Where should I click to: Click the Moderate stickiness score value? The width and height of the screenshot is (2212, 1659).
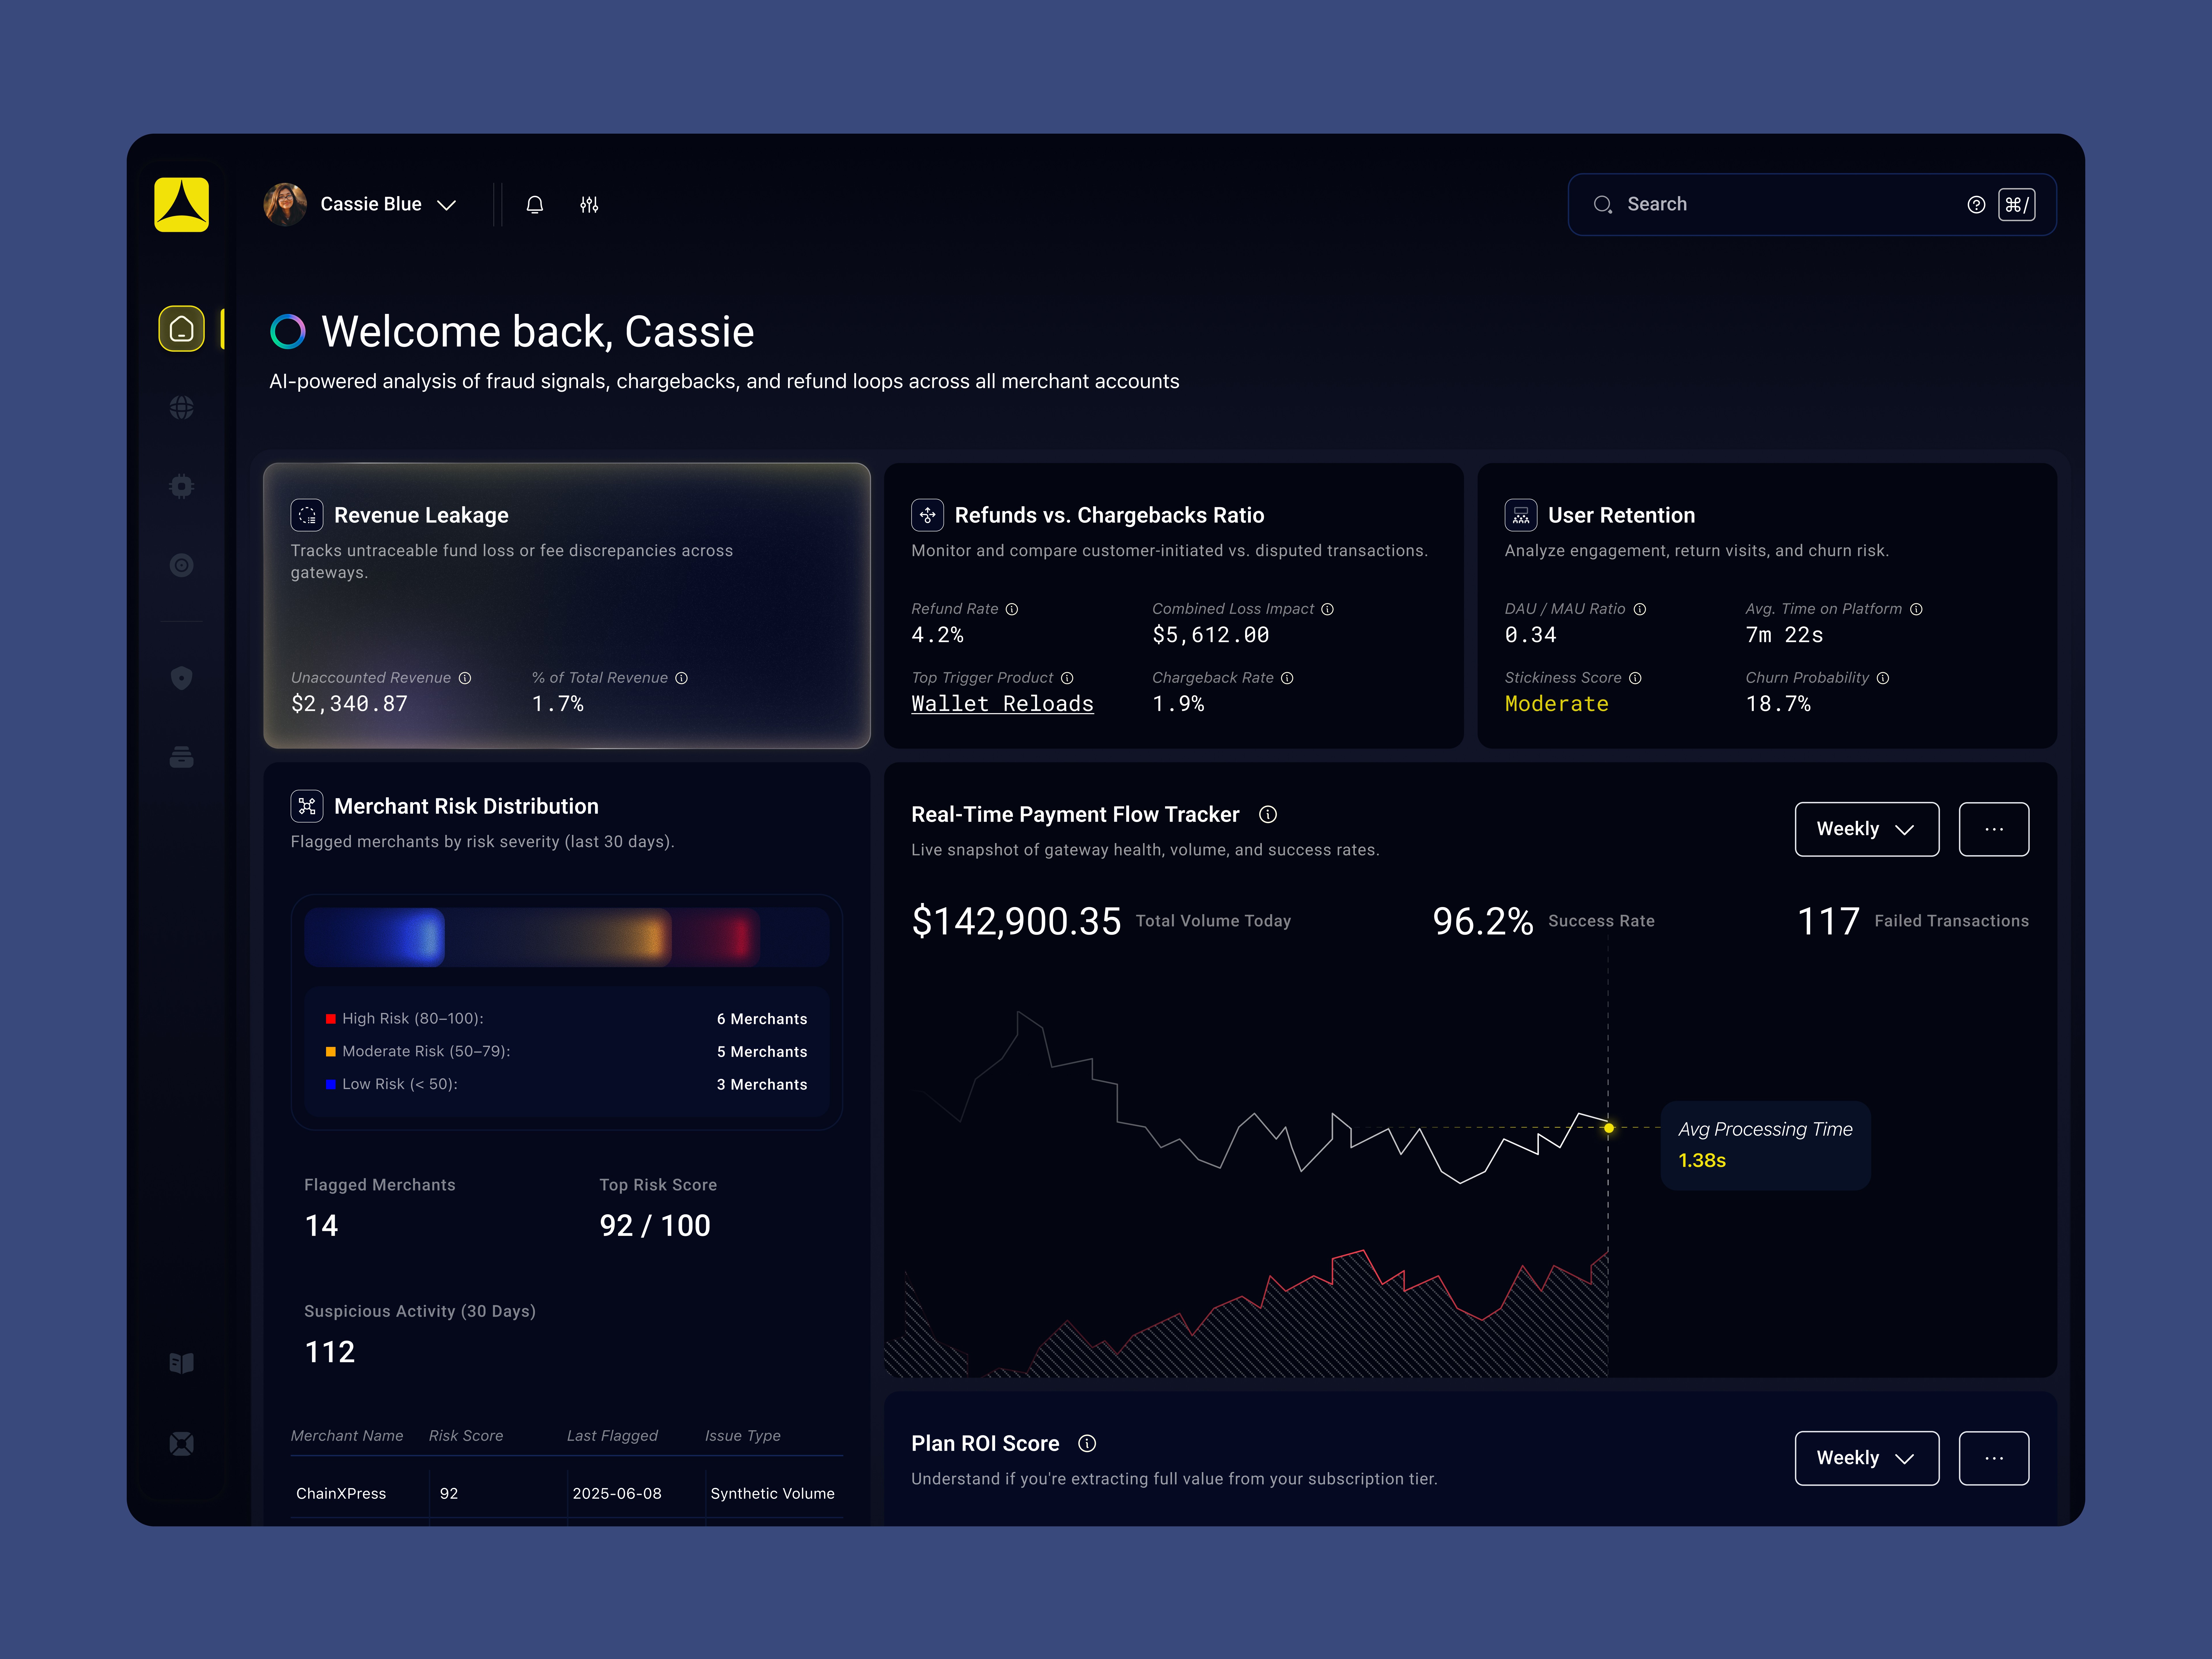point(1557,704)
